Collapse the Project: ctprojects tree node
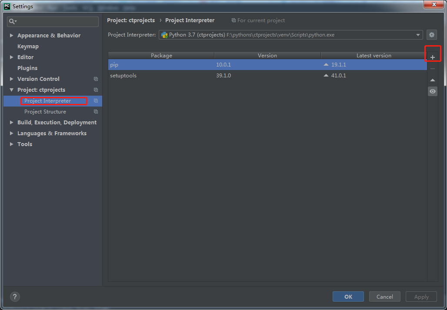Screen dimensions: 447x310 (x=11, y=90)
